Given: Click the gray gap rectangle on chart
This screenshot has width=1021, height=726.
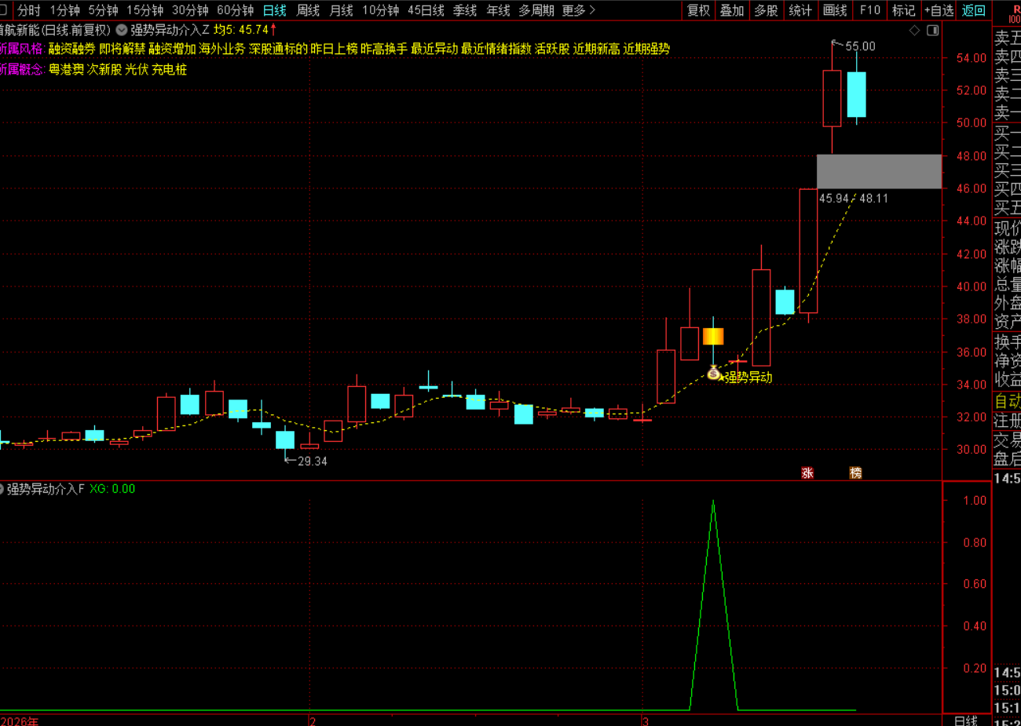Looking at the screenshot, I should [878, 171].
